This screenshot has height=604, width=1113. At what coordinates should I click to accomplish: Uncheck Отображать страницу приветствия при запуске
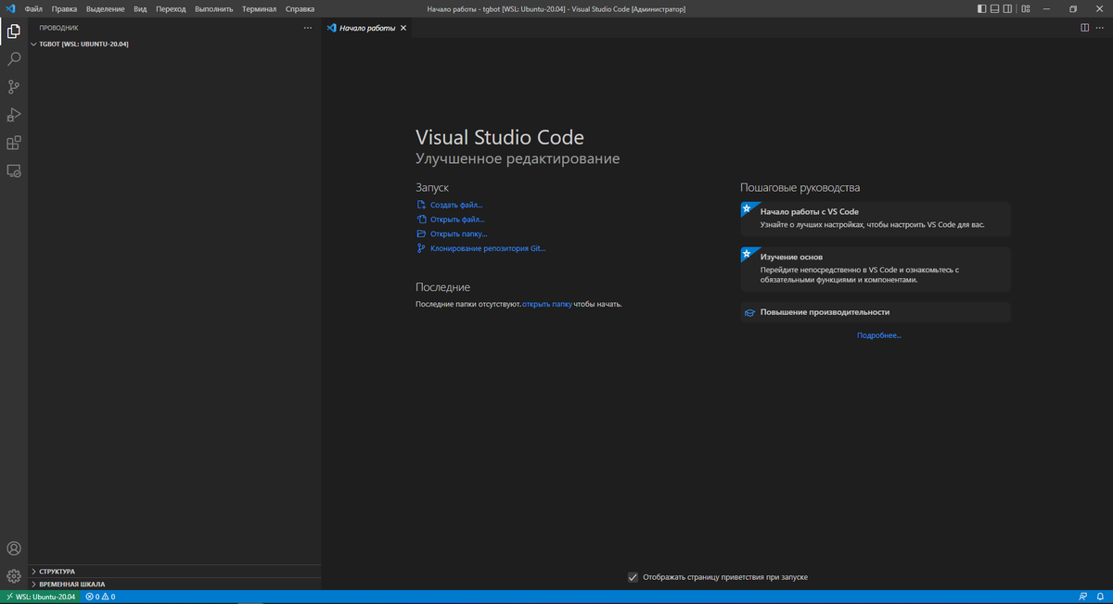coord(633,576)
